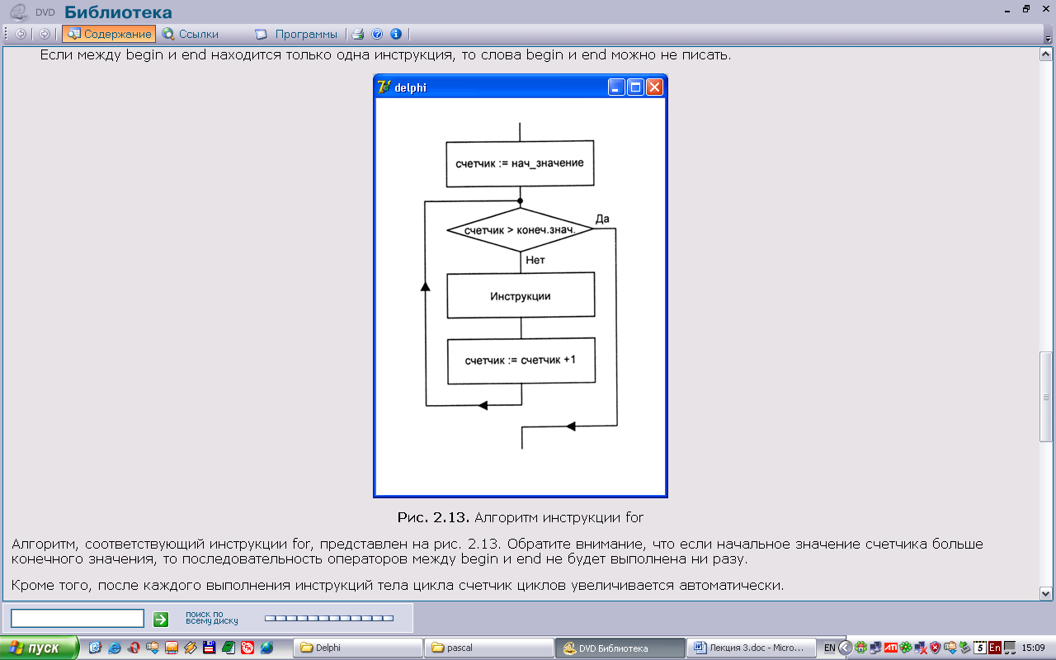Viewport: 1056px width, 660px height.
Task: Close the Библиотека application window
Action: pos(1046,9)
